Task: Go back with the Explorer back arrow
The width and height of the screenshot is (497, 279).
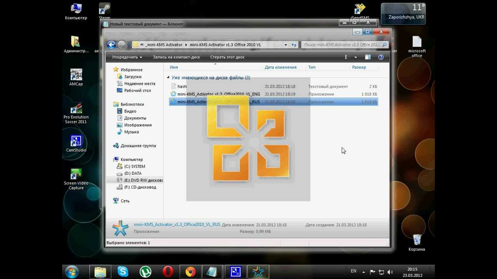Action: pyautogui.click(x=111, y=45)
